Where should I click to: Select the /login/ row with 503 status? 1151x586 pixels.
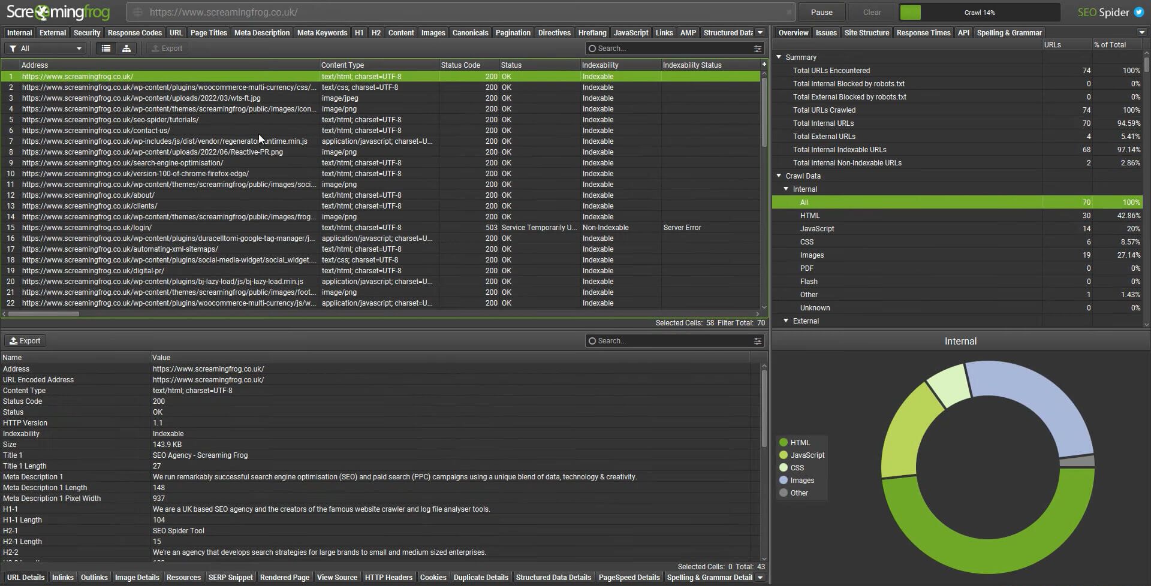(381, 228)
